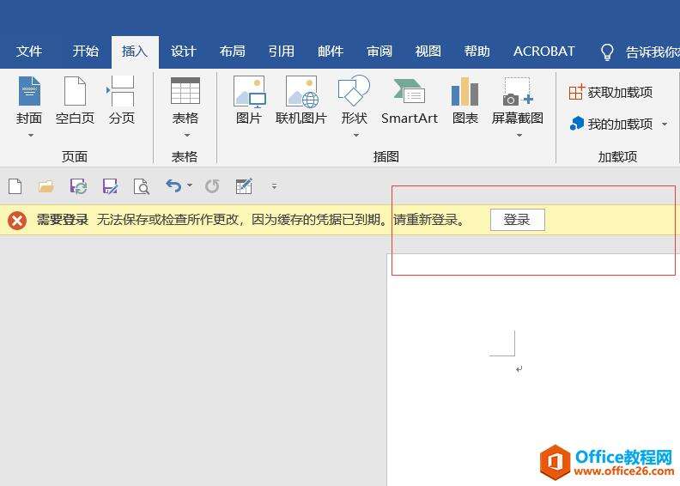Click the print preview magnifier icon
Image resolution: width=680 pixels, height=486 pixels.
pyautogui.click(x=141, y=186)
